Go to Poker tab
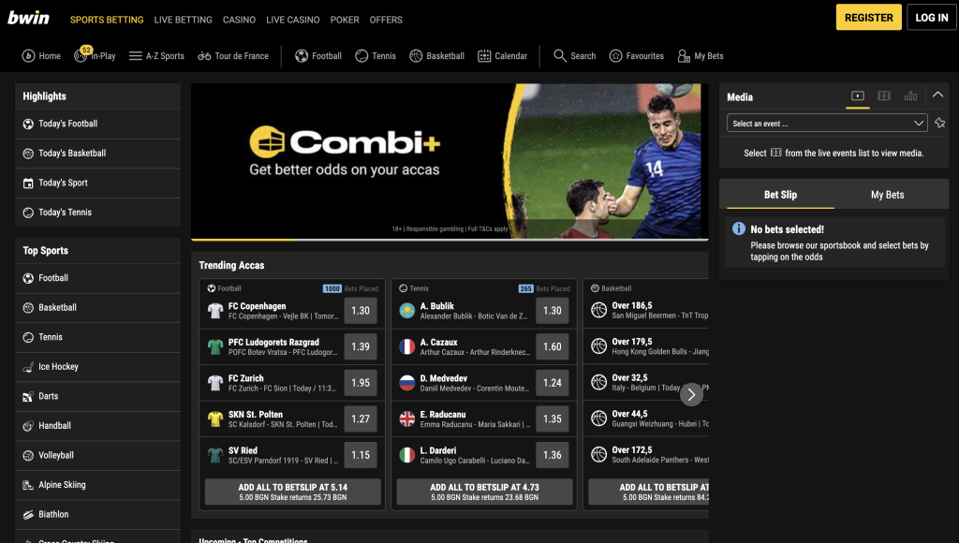This screenshot has width=959, height=543. point(345,20)
